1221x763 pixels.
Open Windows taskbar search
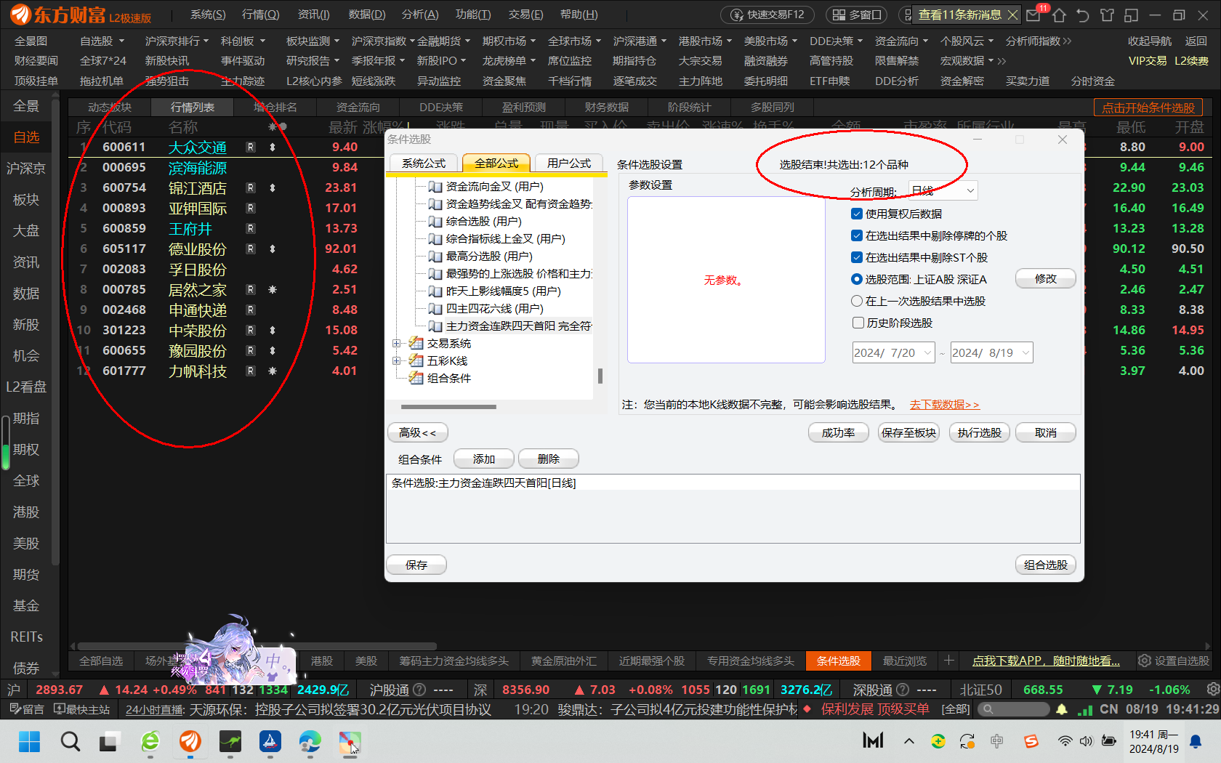70,741
